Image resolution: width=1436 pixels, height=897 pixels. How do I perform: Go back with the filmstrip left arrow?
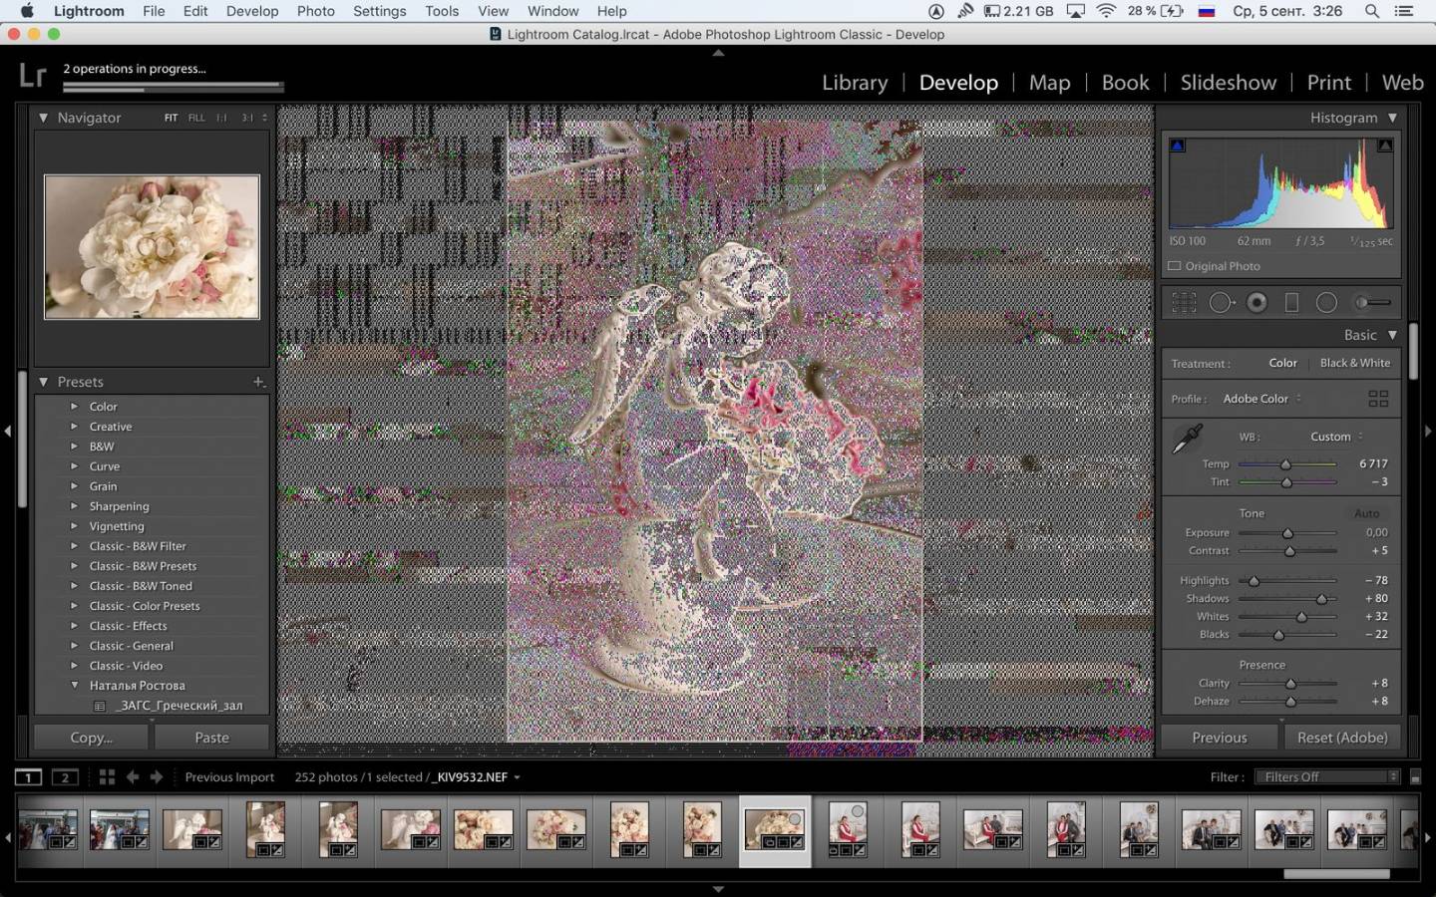[133, 776]
